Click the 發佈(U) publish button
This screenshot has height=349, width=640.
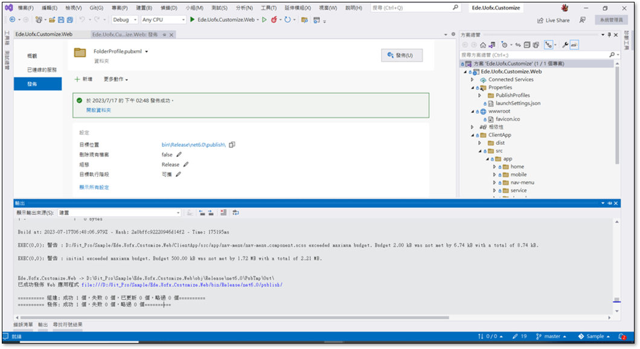[x=402, y=56]
